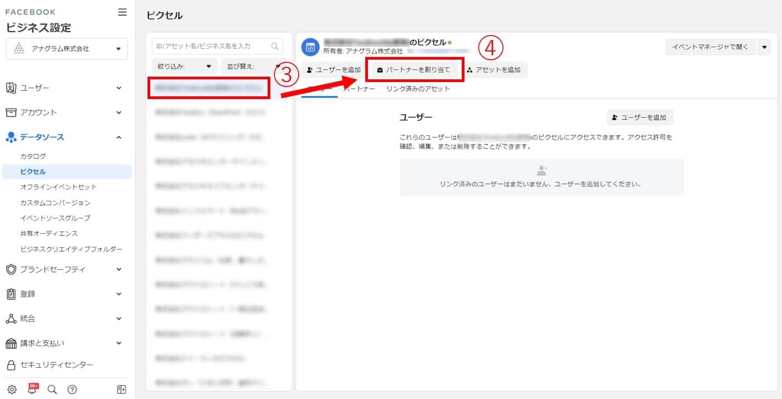Open the 絞り込み filter dropdown
782x399 pixels.
(184, 67)
